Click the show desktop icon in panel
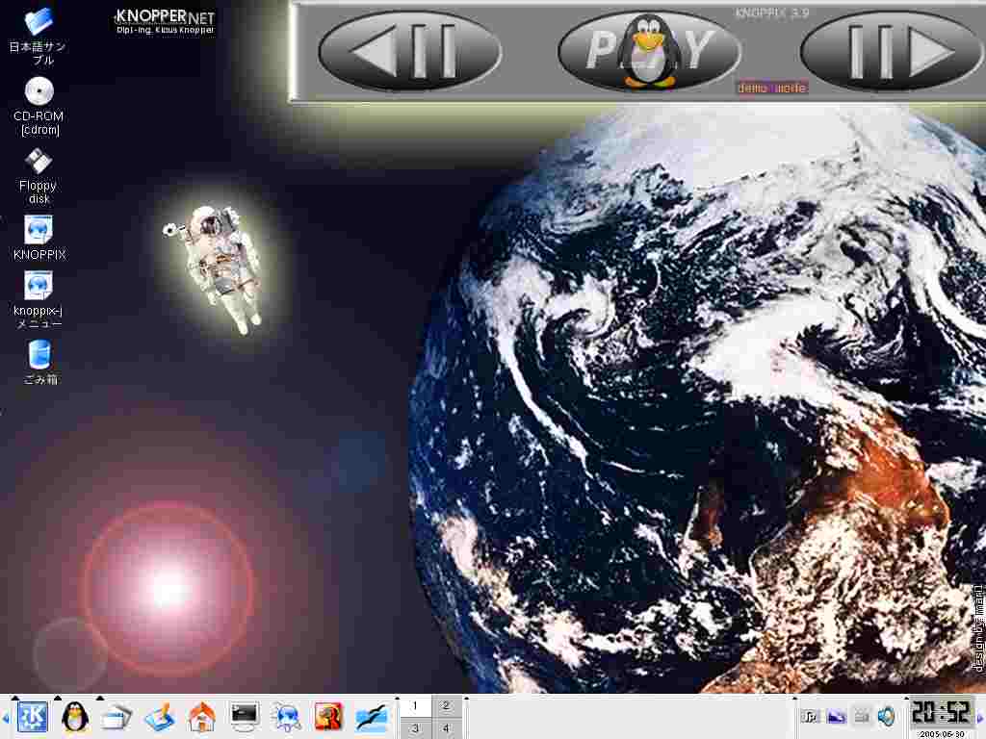The image size is (986, 739). click(159, 717)
